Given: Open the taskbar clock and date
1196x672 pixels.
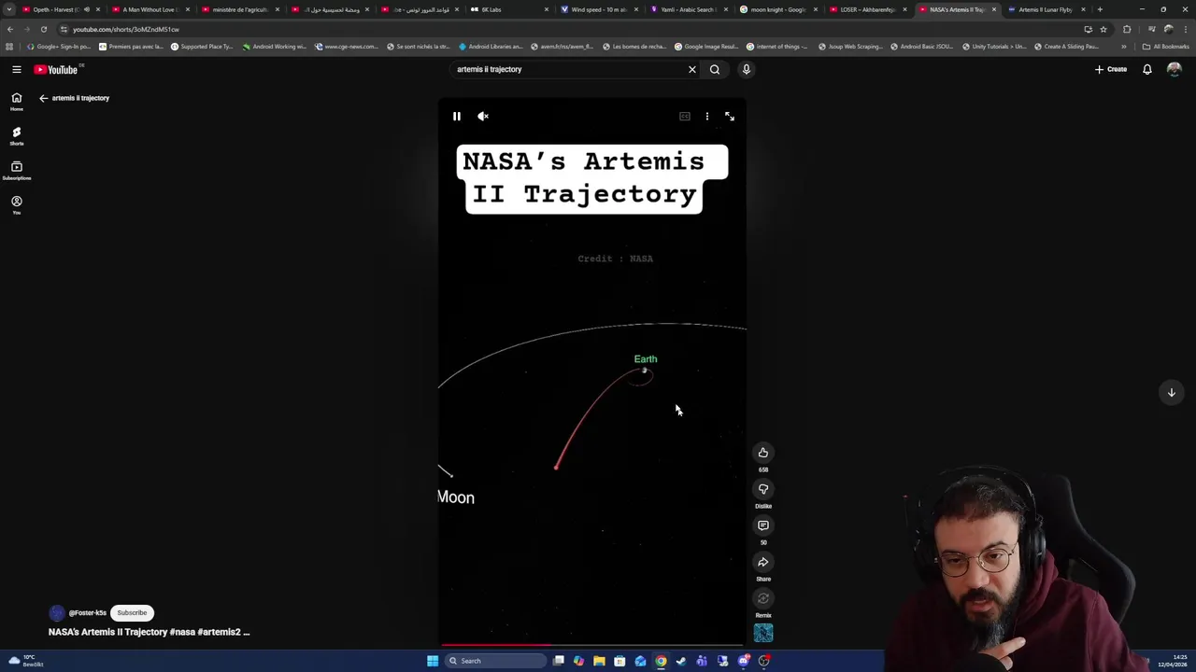Looking at the screenshot, I should click(x=1174, y=661).
